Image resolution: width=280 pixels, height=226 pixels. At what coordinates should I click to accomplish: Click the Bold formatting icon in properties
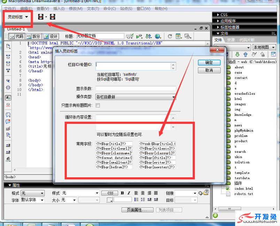122,193
